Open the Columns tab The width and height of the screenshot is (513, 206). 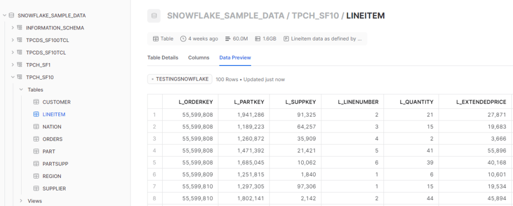point(199,58)
